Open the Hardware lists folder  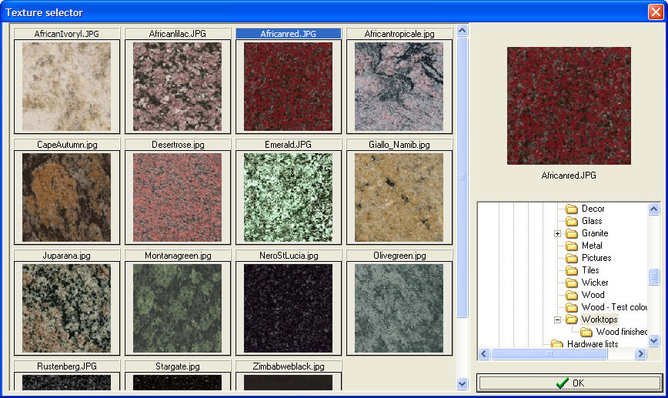(593, 344)
